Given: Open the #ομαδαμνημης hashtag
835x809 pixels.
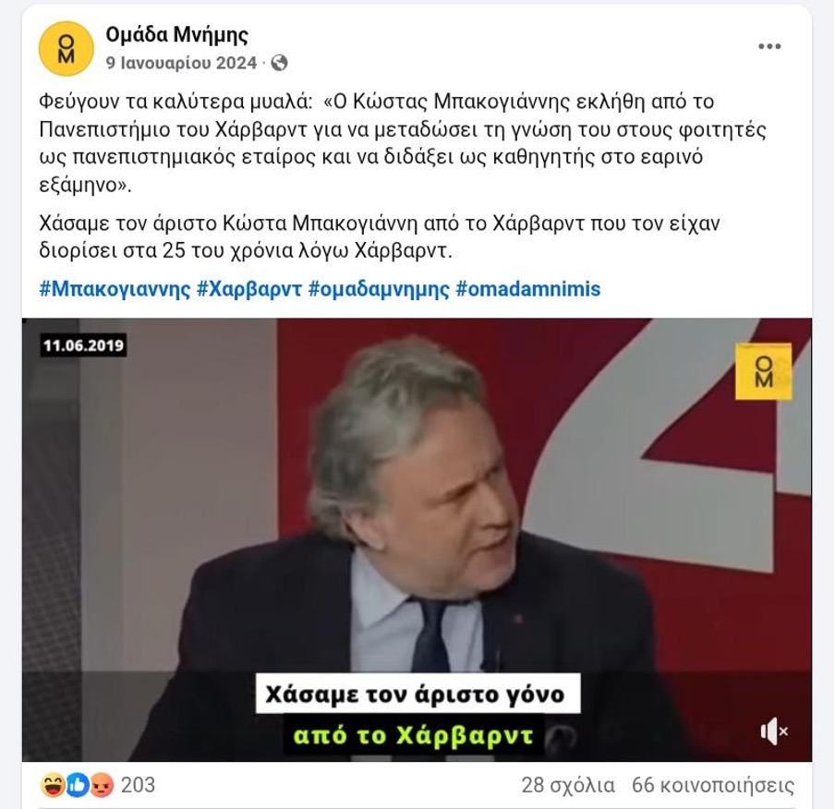Looking at the screenshot, I should tap(379, 289).
